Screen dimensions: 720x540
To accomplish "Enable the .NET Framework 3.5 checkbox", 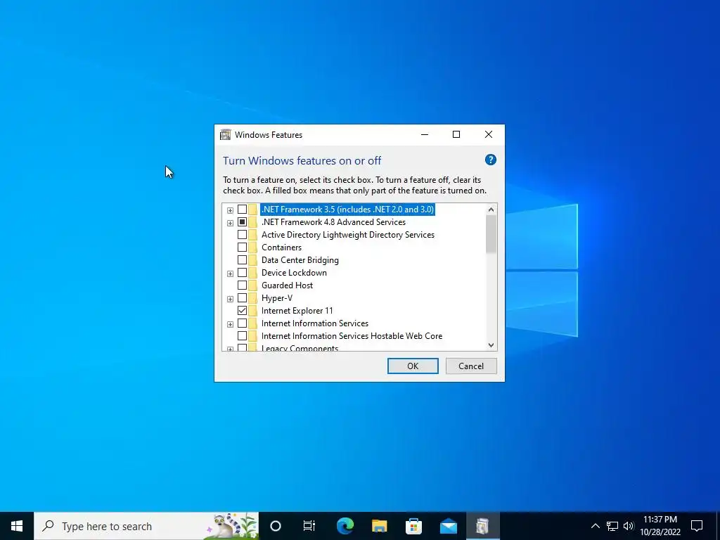I will pos(242,210).
